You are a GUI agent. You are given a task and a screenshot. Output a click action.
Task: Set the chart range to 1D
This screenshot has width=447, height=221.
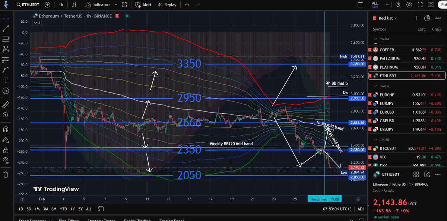[x=21, y=209]
